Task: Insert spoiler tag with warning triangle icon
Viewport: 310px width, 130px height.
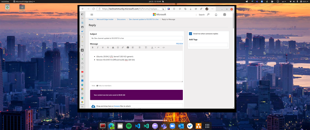Action: [113, 47]
